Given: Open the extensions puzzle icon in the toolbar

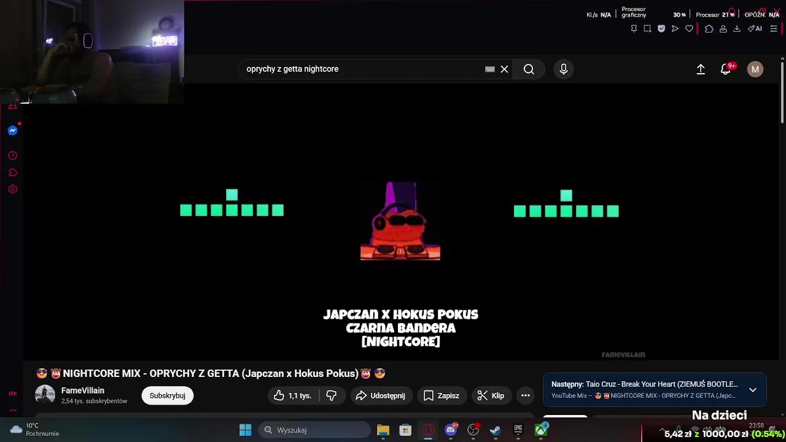Looking at the screenshot, I should click(709, 29).
